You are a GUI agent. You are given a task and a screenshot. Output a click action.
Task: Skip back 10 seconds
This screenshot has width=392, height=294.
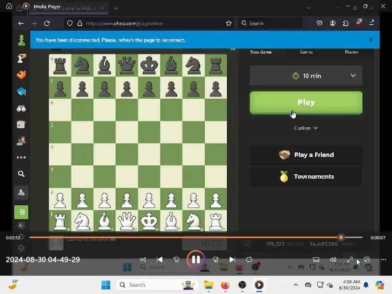pyautogui.click(x=176, y=260)
